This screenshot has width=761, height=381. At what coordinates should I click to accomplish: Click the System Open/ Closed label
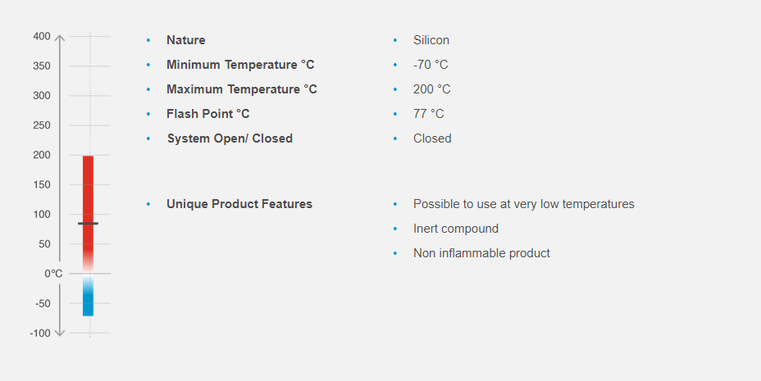pos(230,138)
